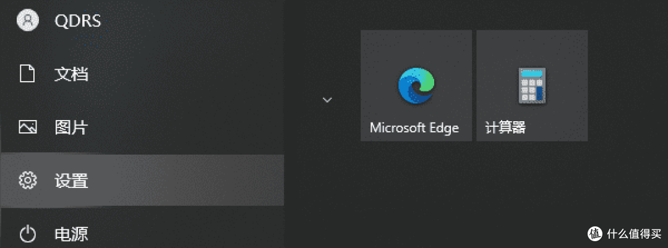Click the 电源 label

click(71, 234)
